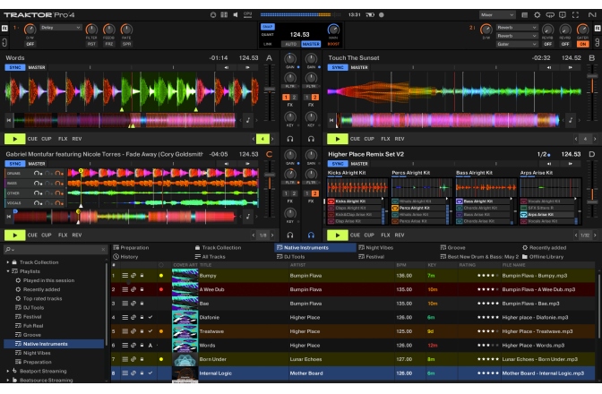Image resolution: width=602 pixels, height=394 pixels.
Task: Select Percs Alright Kit sample cell
Action: click(419, 208)
